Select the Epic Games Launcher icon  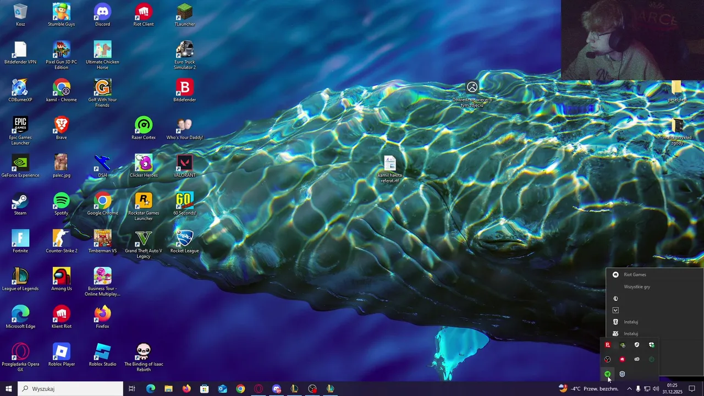click(x=20, y=131)
